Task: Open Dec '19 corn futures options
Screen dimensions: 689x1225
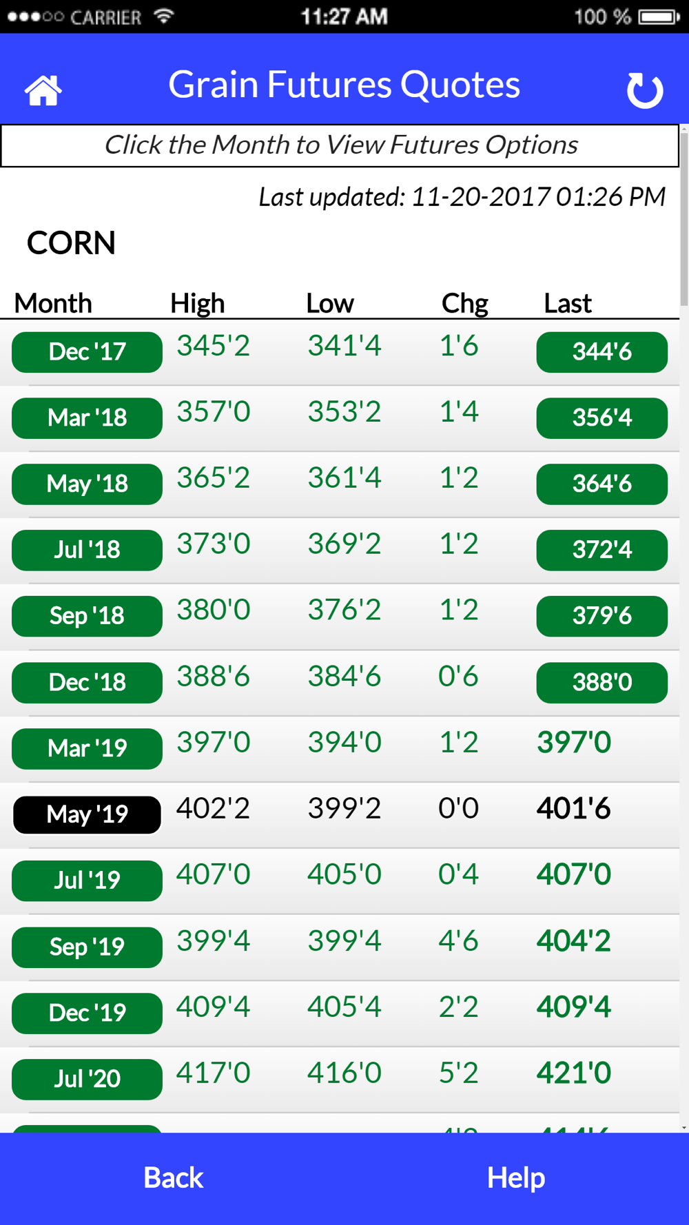Action: pos(87,1013)
